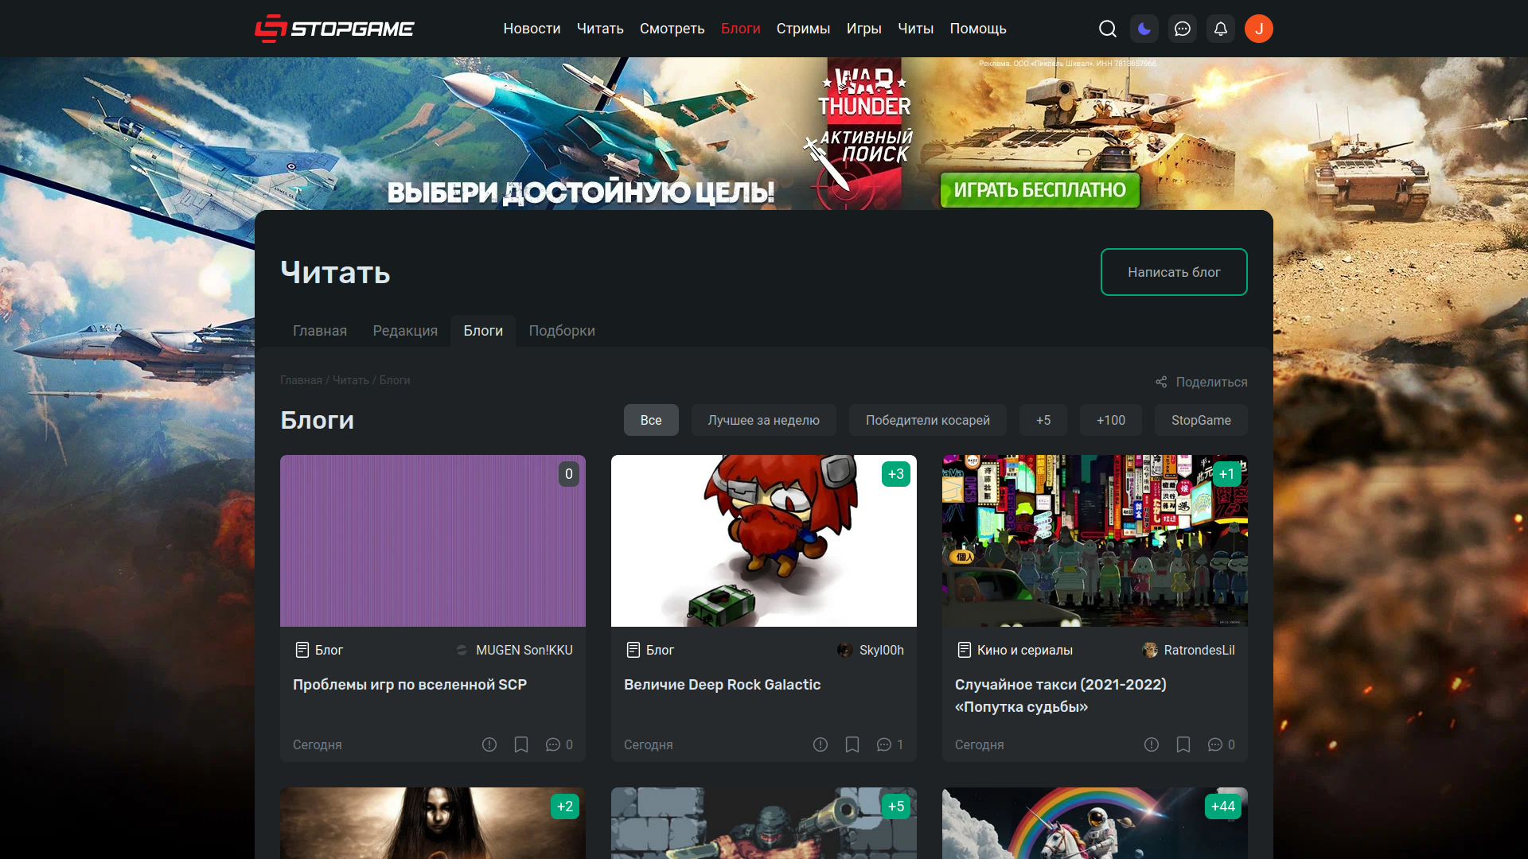Select the Лучшее за неделю filter
The image size is (1528, 859).
point(764,420)
